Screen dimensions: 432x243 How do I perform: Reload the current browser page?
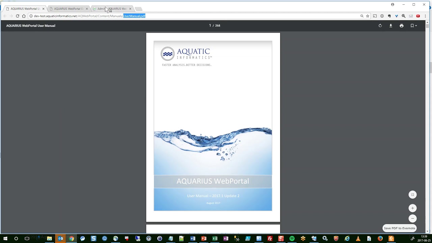(18, 16)
